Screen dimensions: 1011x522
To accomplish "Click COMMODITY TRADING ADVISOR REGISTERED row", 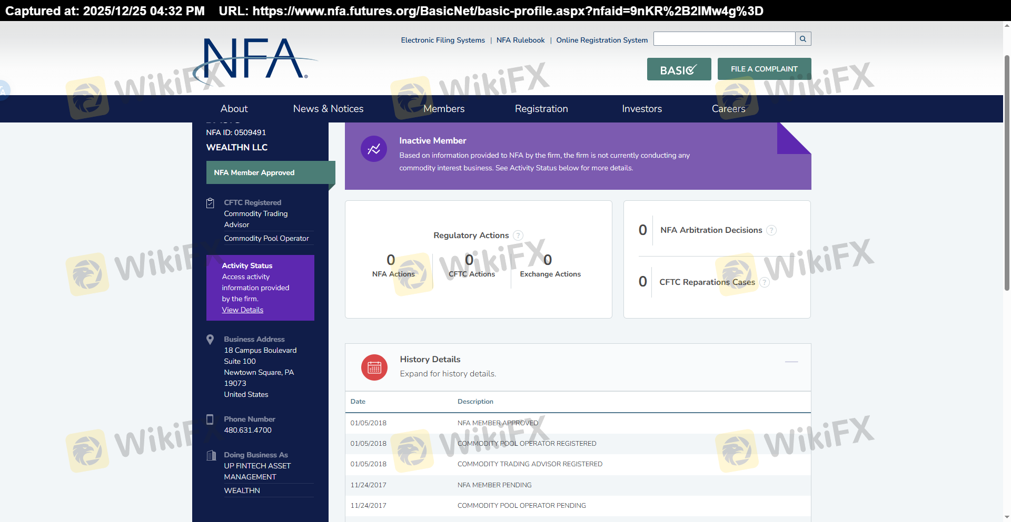I will point(578,464).
